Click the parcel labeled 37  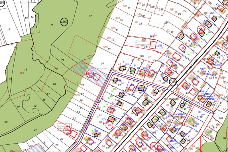(149, 57)
